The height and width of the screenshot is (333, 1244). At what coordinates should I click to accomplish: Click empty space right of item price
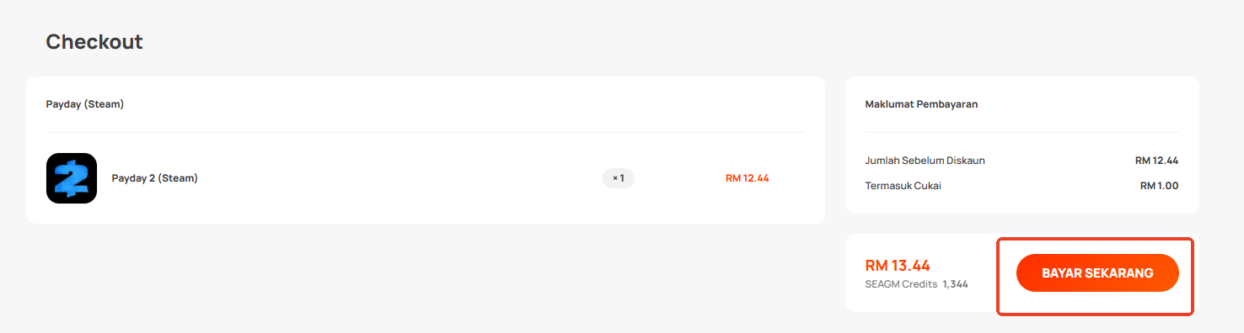point(796,178)
